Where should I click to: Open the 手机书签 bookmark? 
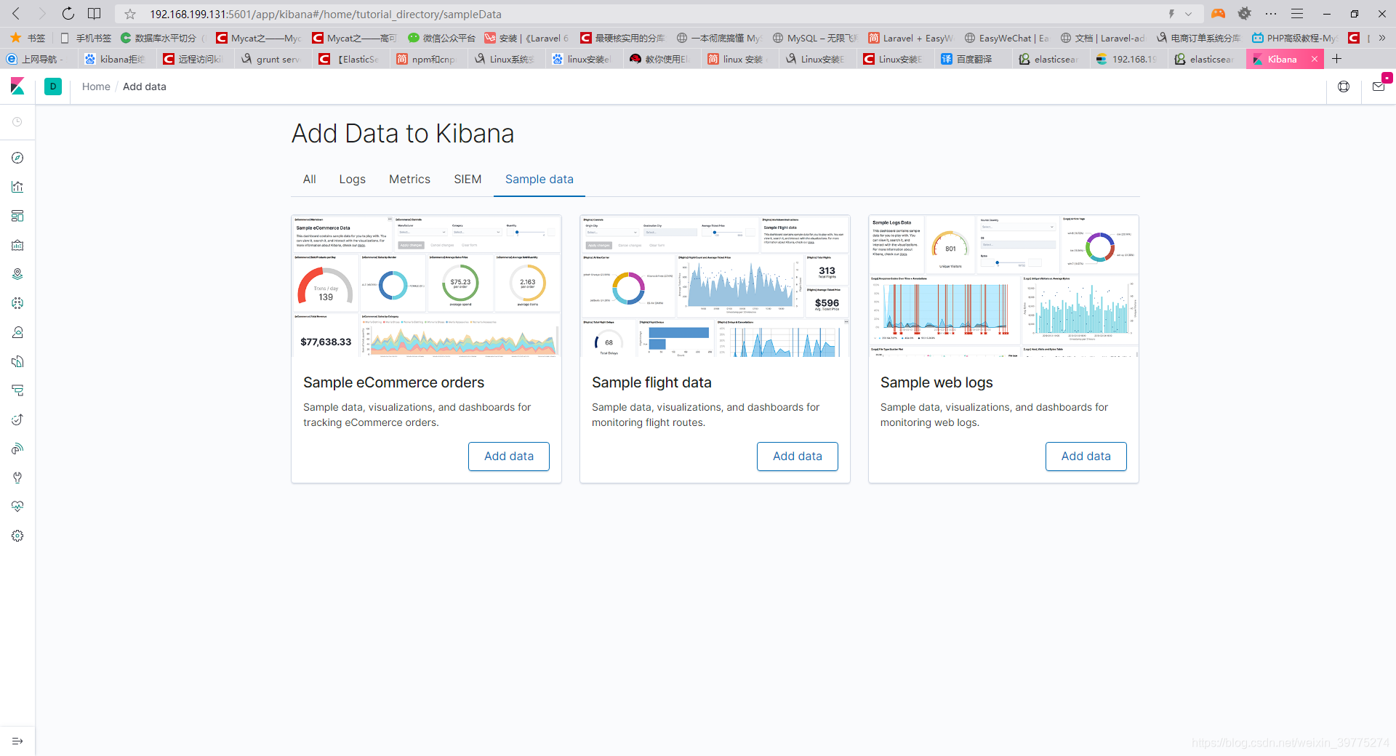point(86,38)
